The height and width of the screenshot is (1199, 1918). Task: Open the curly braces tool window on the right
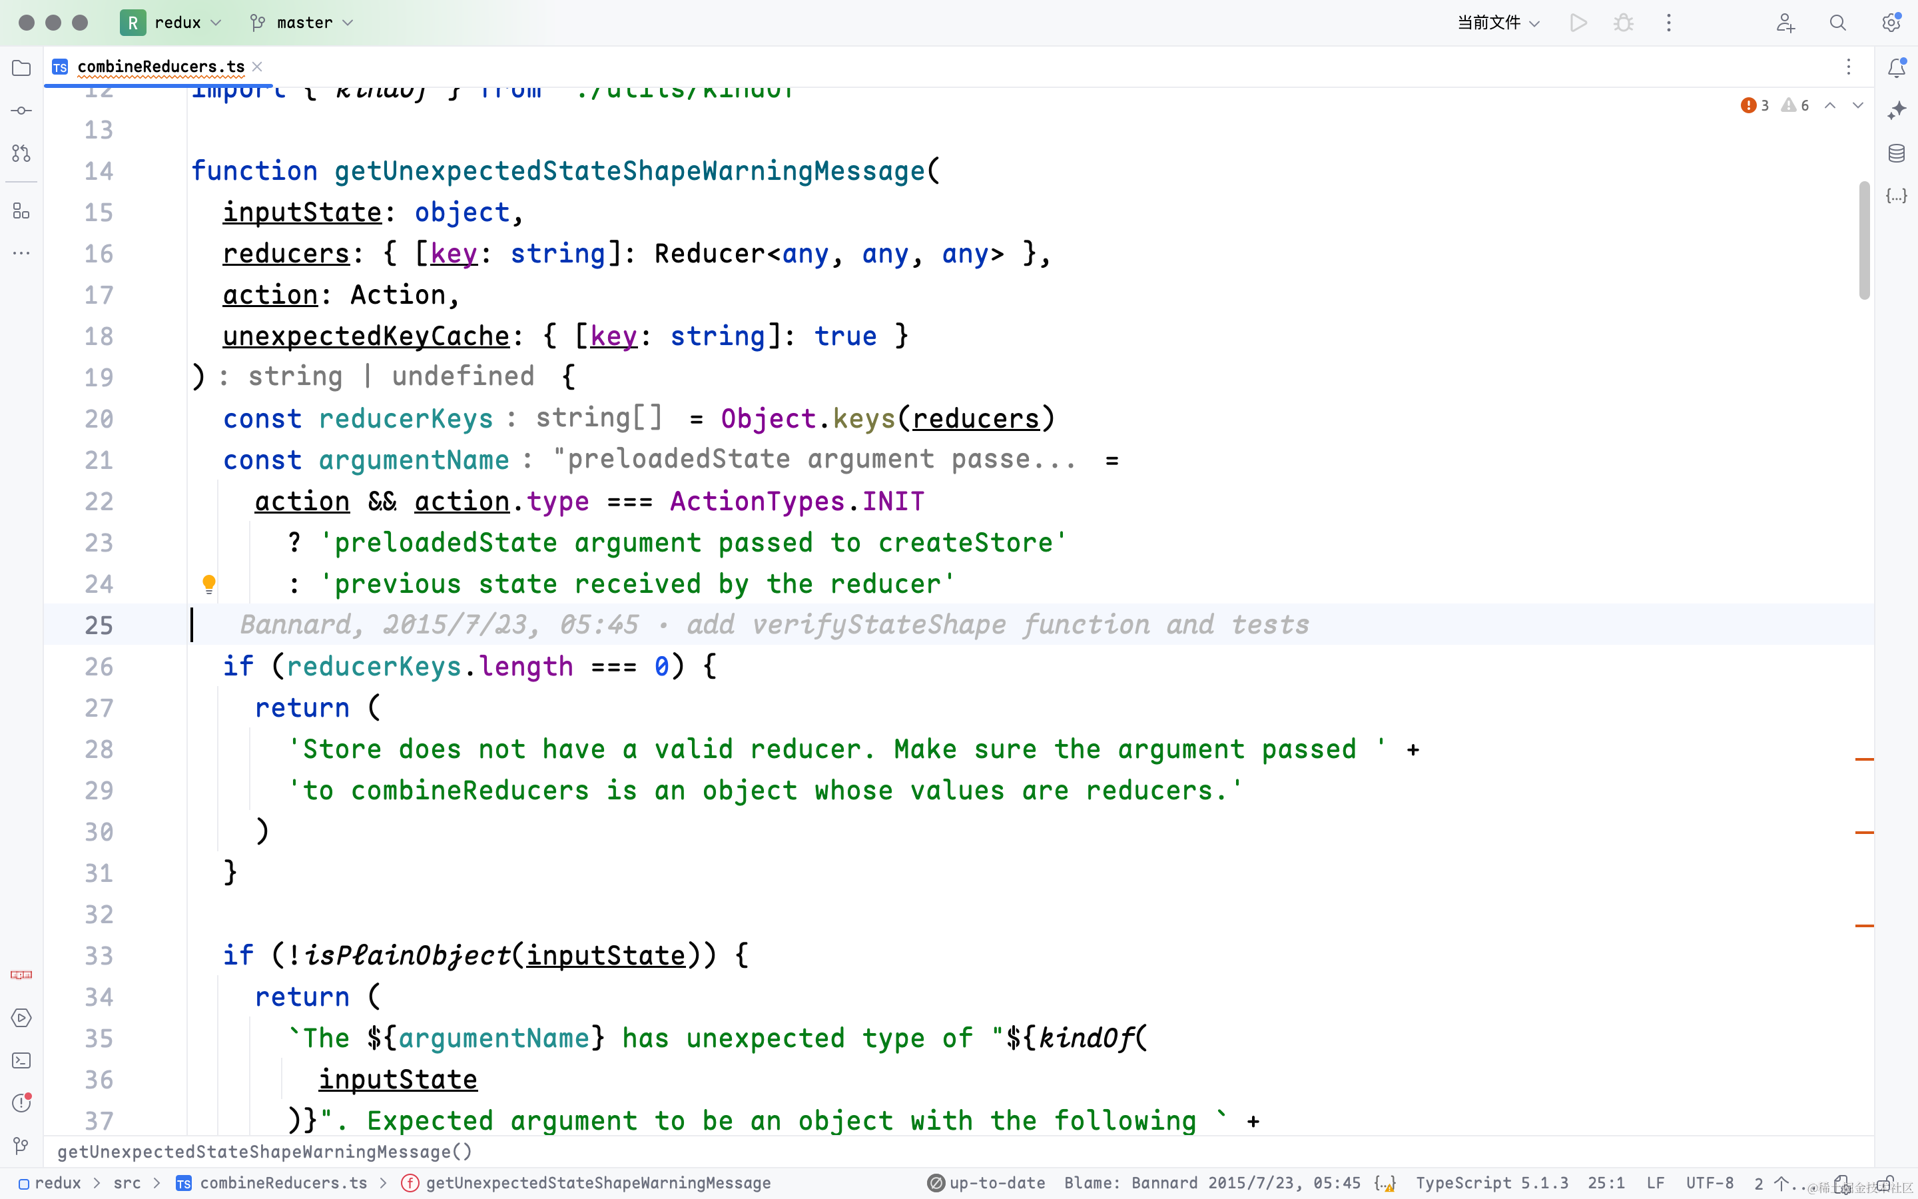pyautogui.click(x=1897, y=195)
